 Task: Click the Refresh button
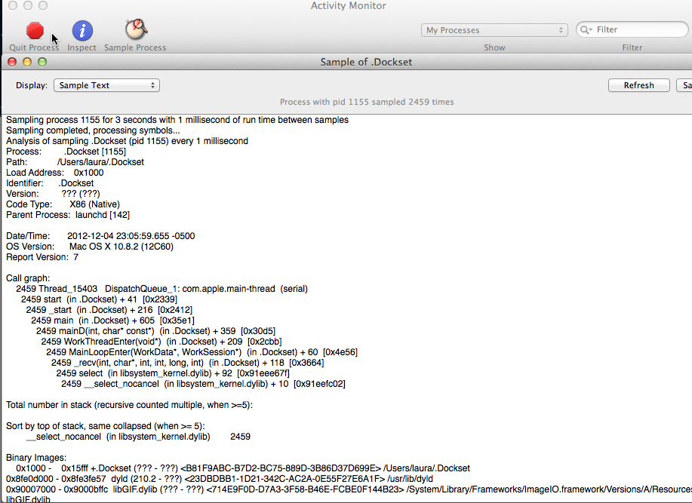[638, 85]
